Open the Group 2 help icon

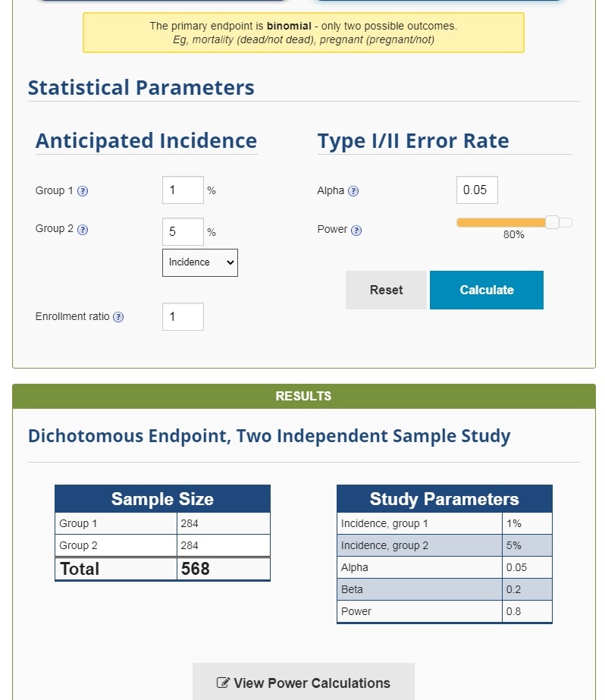click(x=83, y=230)
